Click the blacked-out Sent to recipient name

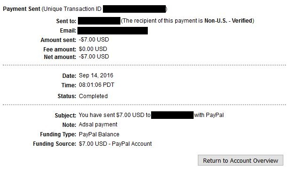(x=99, y=21)
